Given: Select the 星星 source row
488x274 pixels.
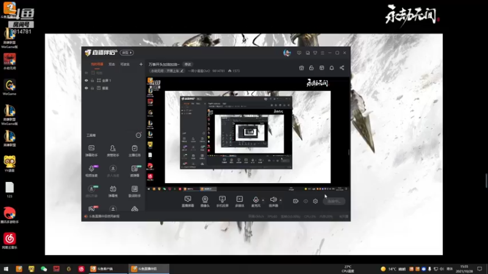Looking at the screenshot, I should point(113,88).
